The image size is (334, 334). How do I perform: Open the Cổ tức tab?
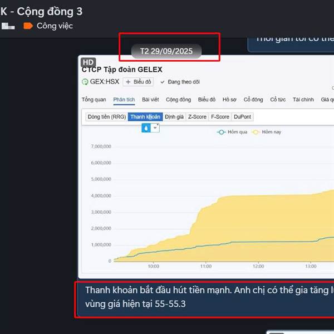point(278,100)
